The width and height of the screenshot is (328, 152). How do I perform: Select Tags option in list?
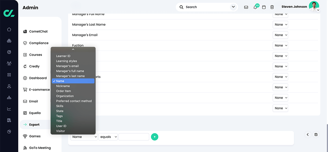(73, 116)
